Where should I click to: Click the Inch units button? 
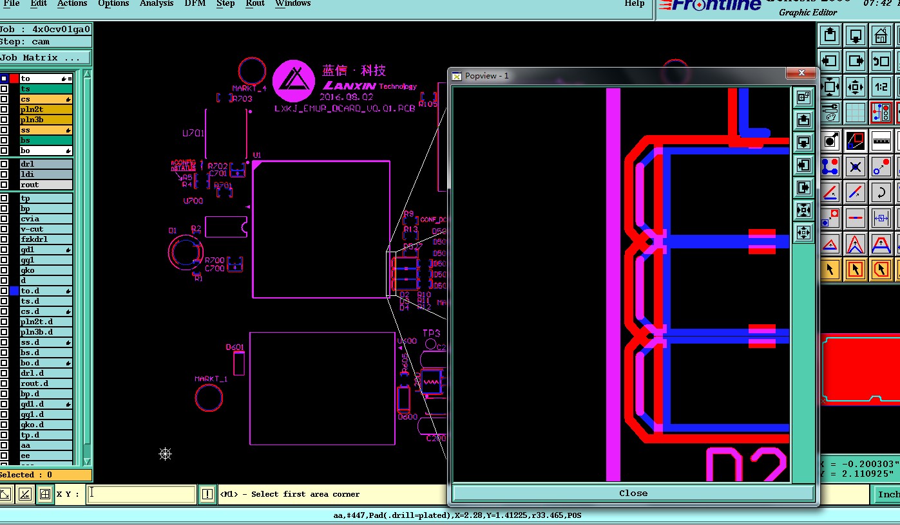888,494
